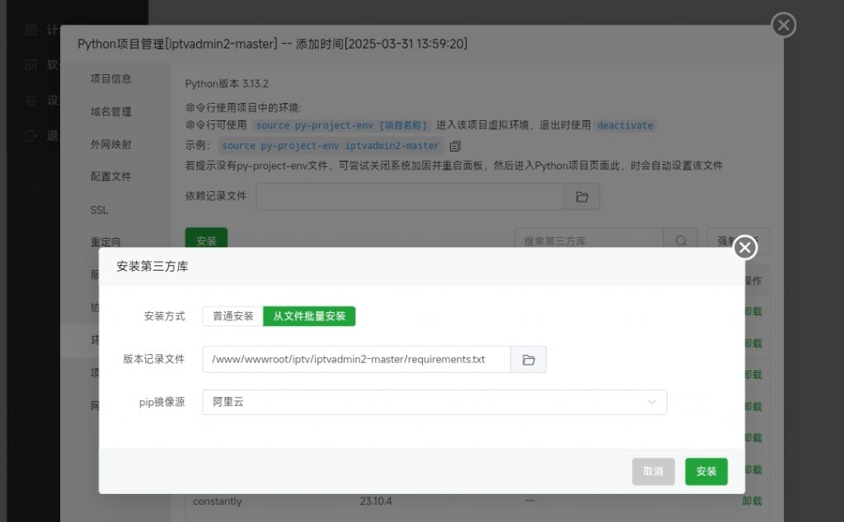Click the 取消 button
Image resolution: width=844 pixels, height=522 pixels.
tap(653, 472)
